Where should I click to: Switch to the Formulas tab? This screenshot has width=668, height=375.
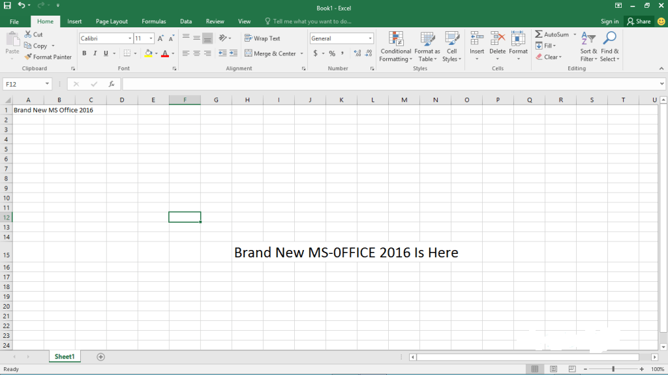point(154,21)
